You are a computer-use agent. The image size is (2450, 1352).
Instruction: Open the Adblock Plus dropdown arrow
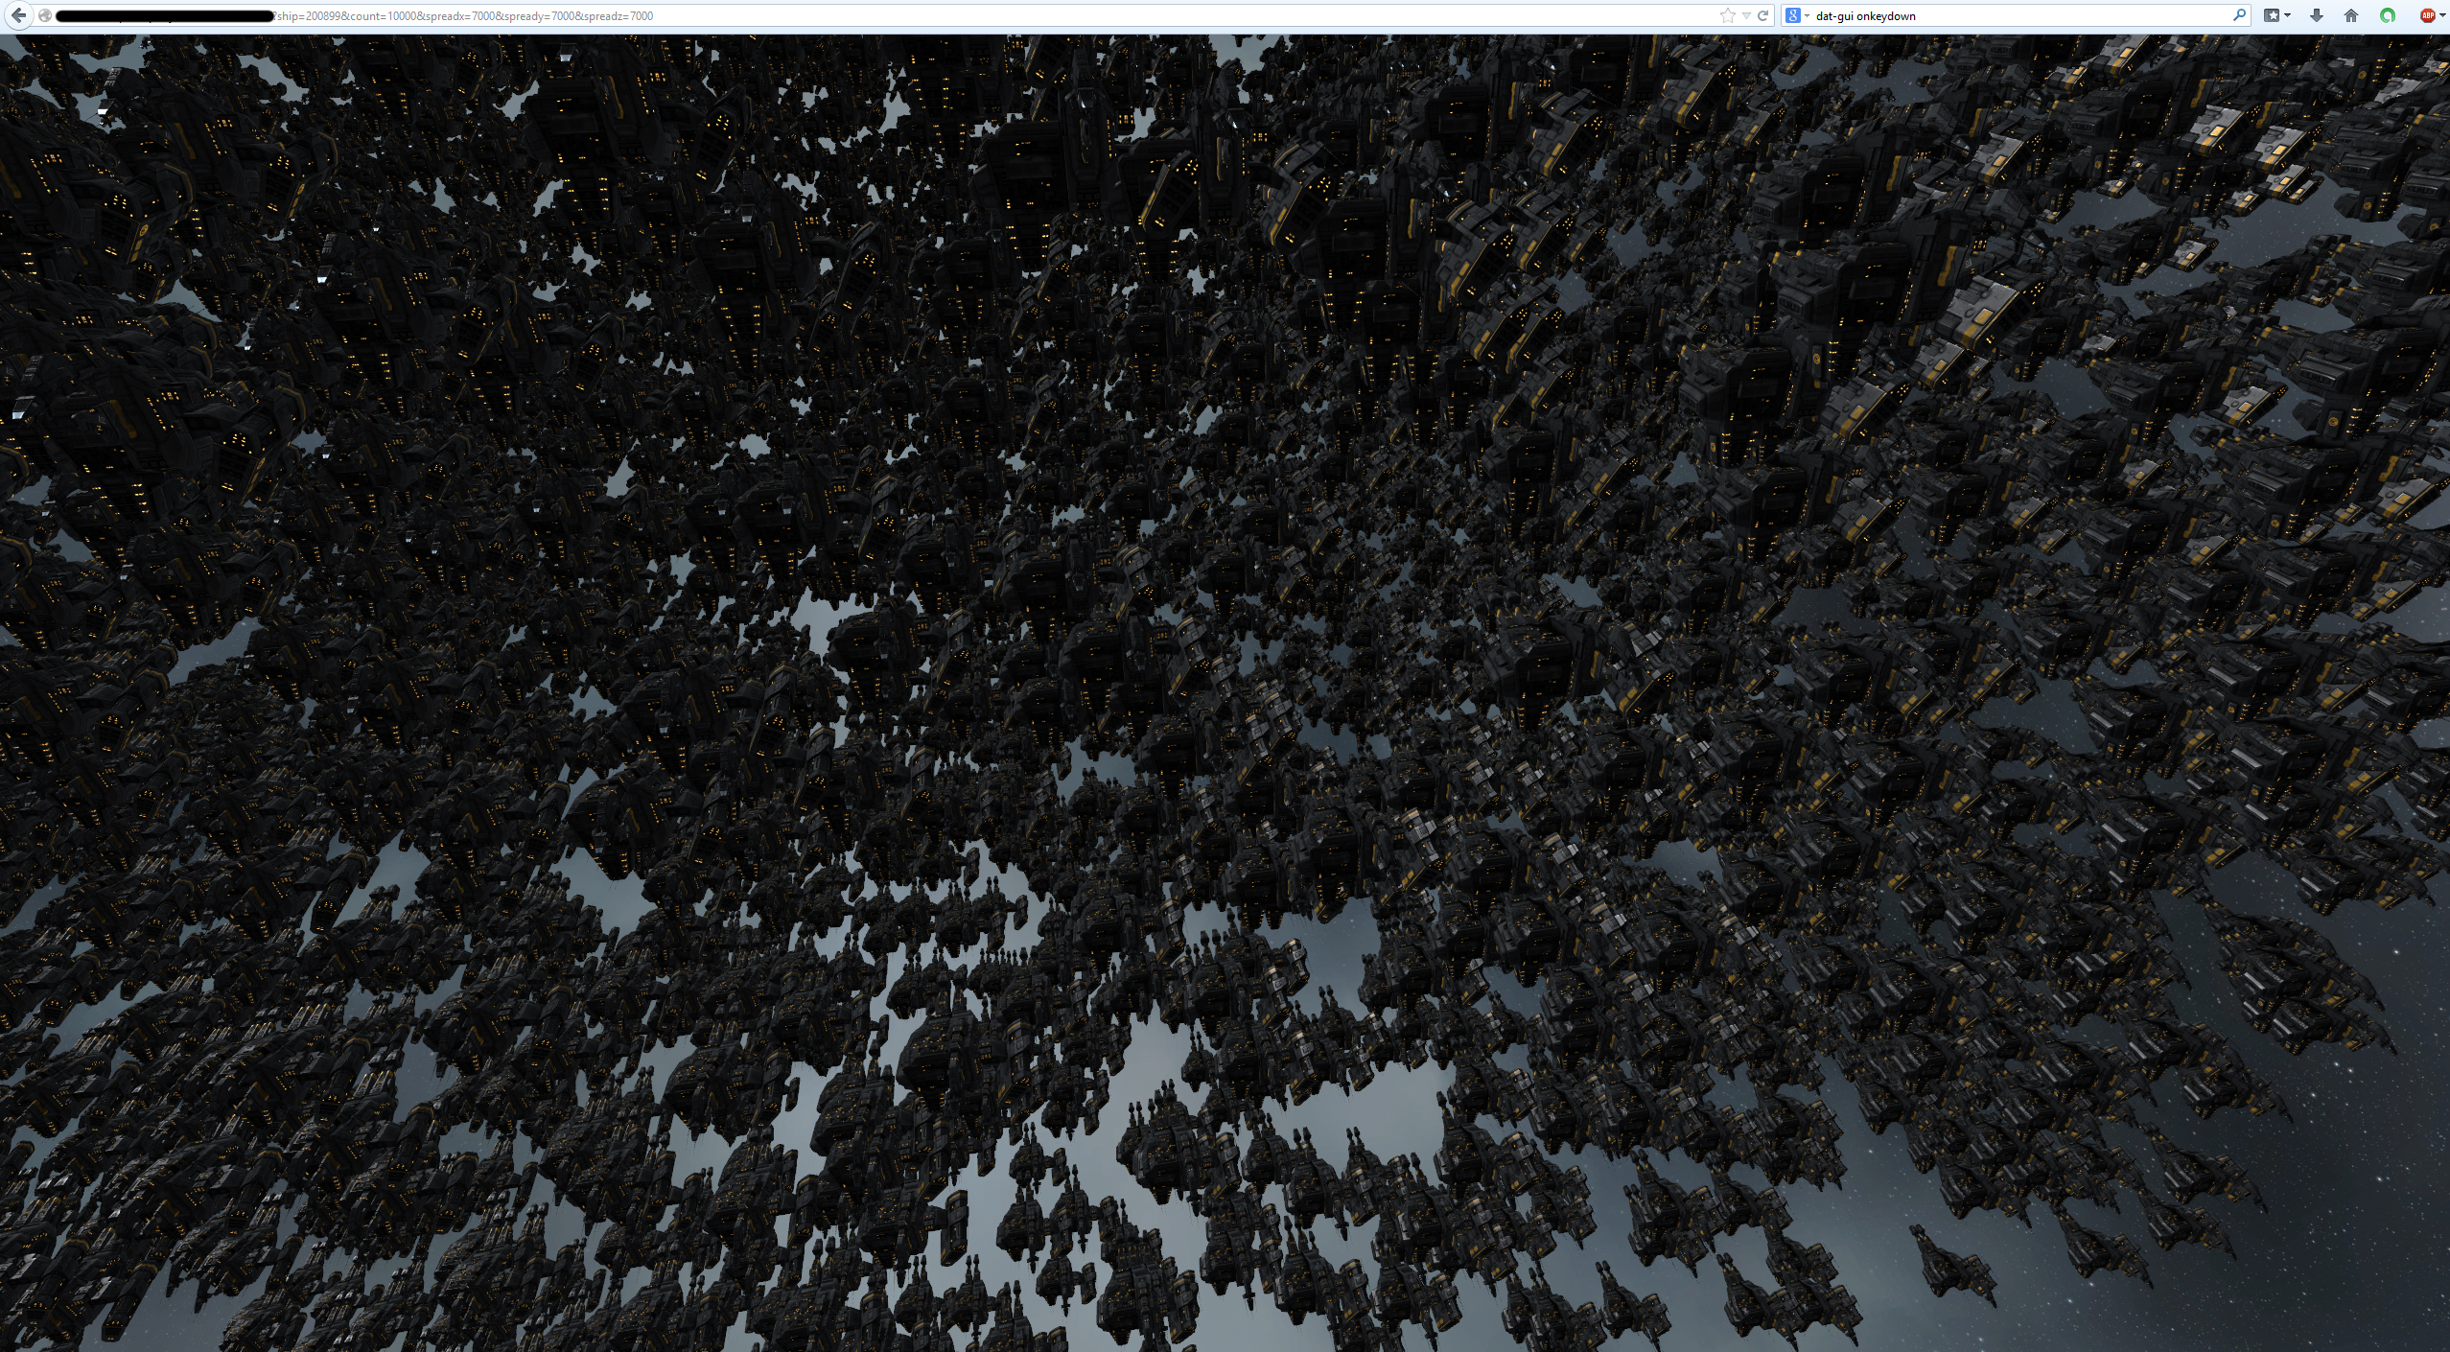[2444, 15]
